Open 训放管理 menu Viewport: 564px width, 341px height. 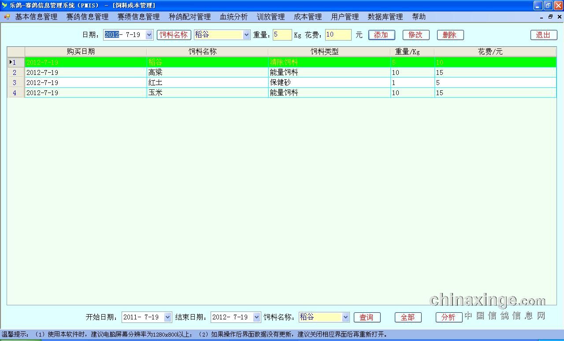point(271,17)
